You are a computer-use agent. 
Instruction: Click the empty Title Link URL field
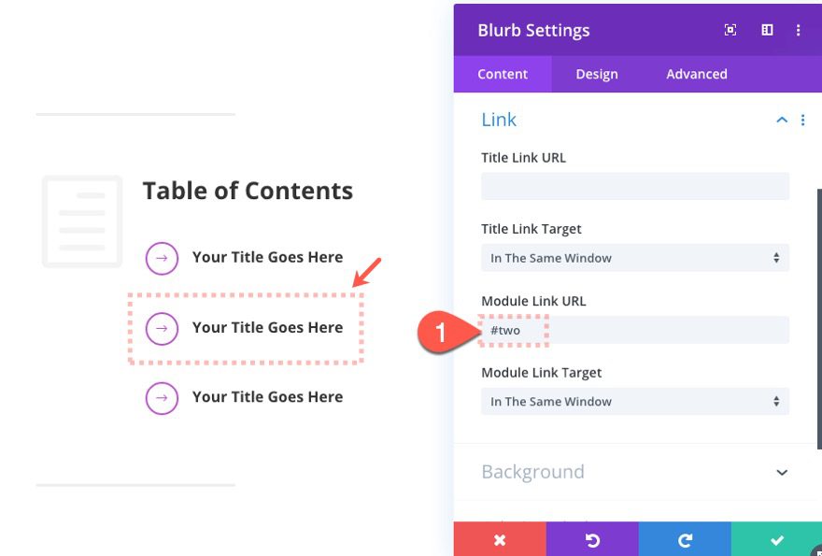(x=634, y=186)
